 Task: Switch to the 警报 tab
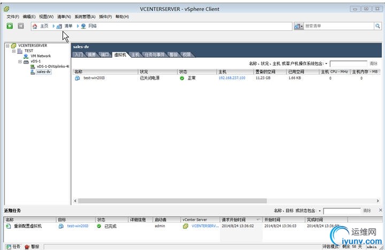pos(173,54)
